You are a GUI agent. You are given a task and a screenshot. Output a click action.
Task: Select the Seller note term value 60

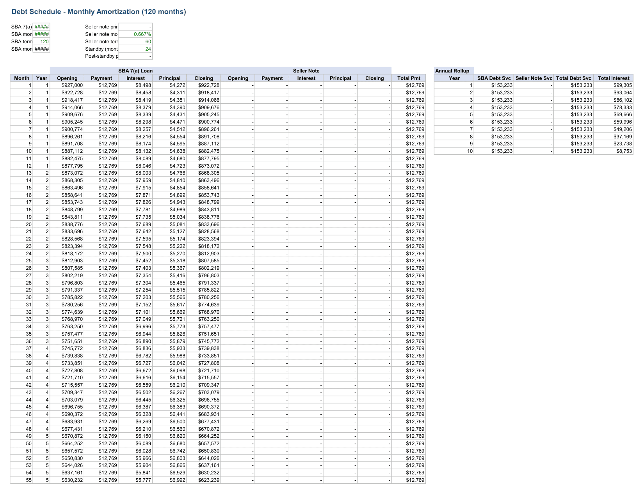click(x=135, y=41)
